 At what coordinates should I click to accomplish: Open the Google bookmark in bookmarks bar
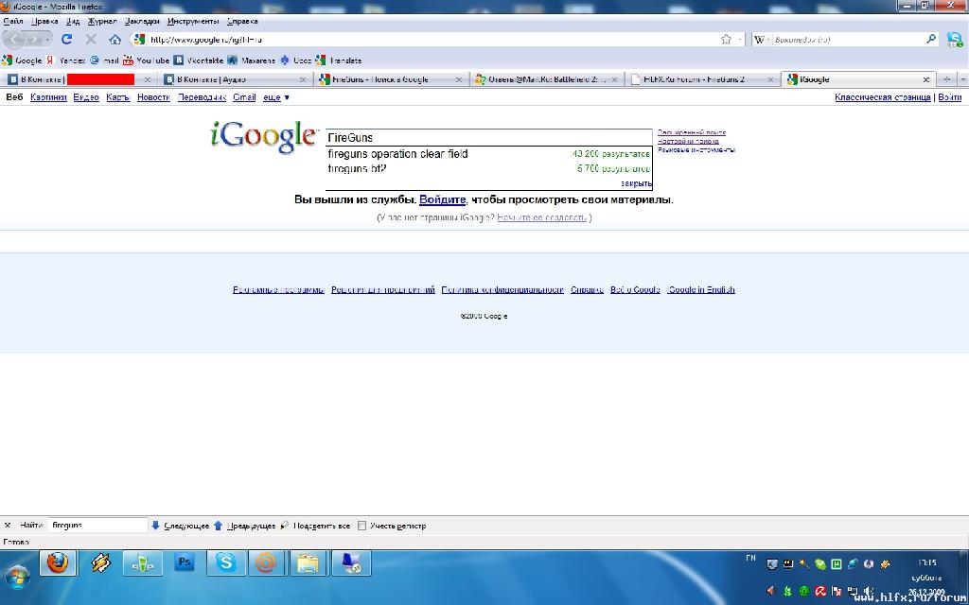click(x=22, y=60)
